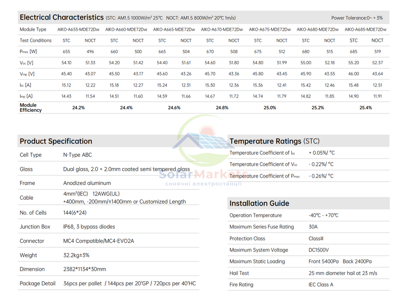Click the '30A' series fuse rating
407x300 pixels.
point(313,227)
